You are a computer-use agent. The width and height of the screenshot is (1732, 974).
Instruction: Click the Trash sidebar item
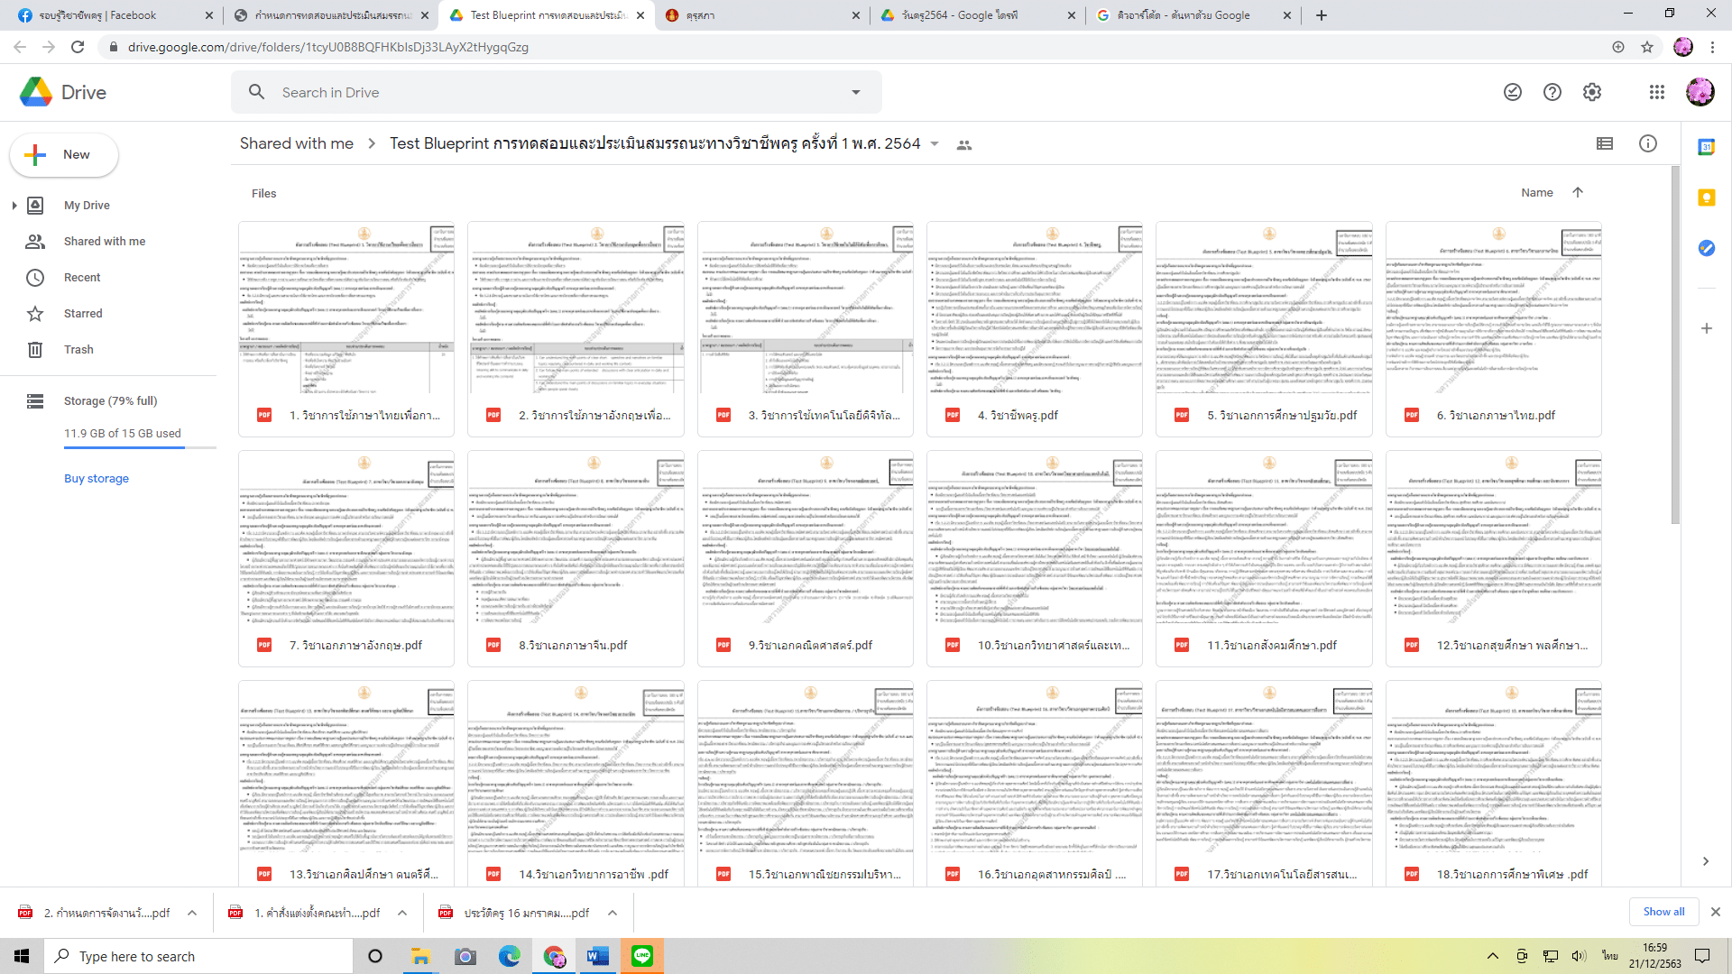pos(78,350)
